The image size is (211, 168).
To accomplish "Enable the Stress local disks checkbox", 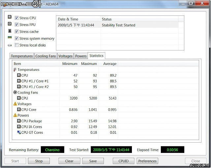I will (x=16, y=45).
